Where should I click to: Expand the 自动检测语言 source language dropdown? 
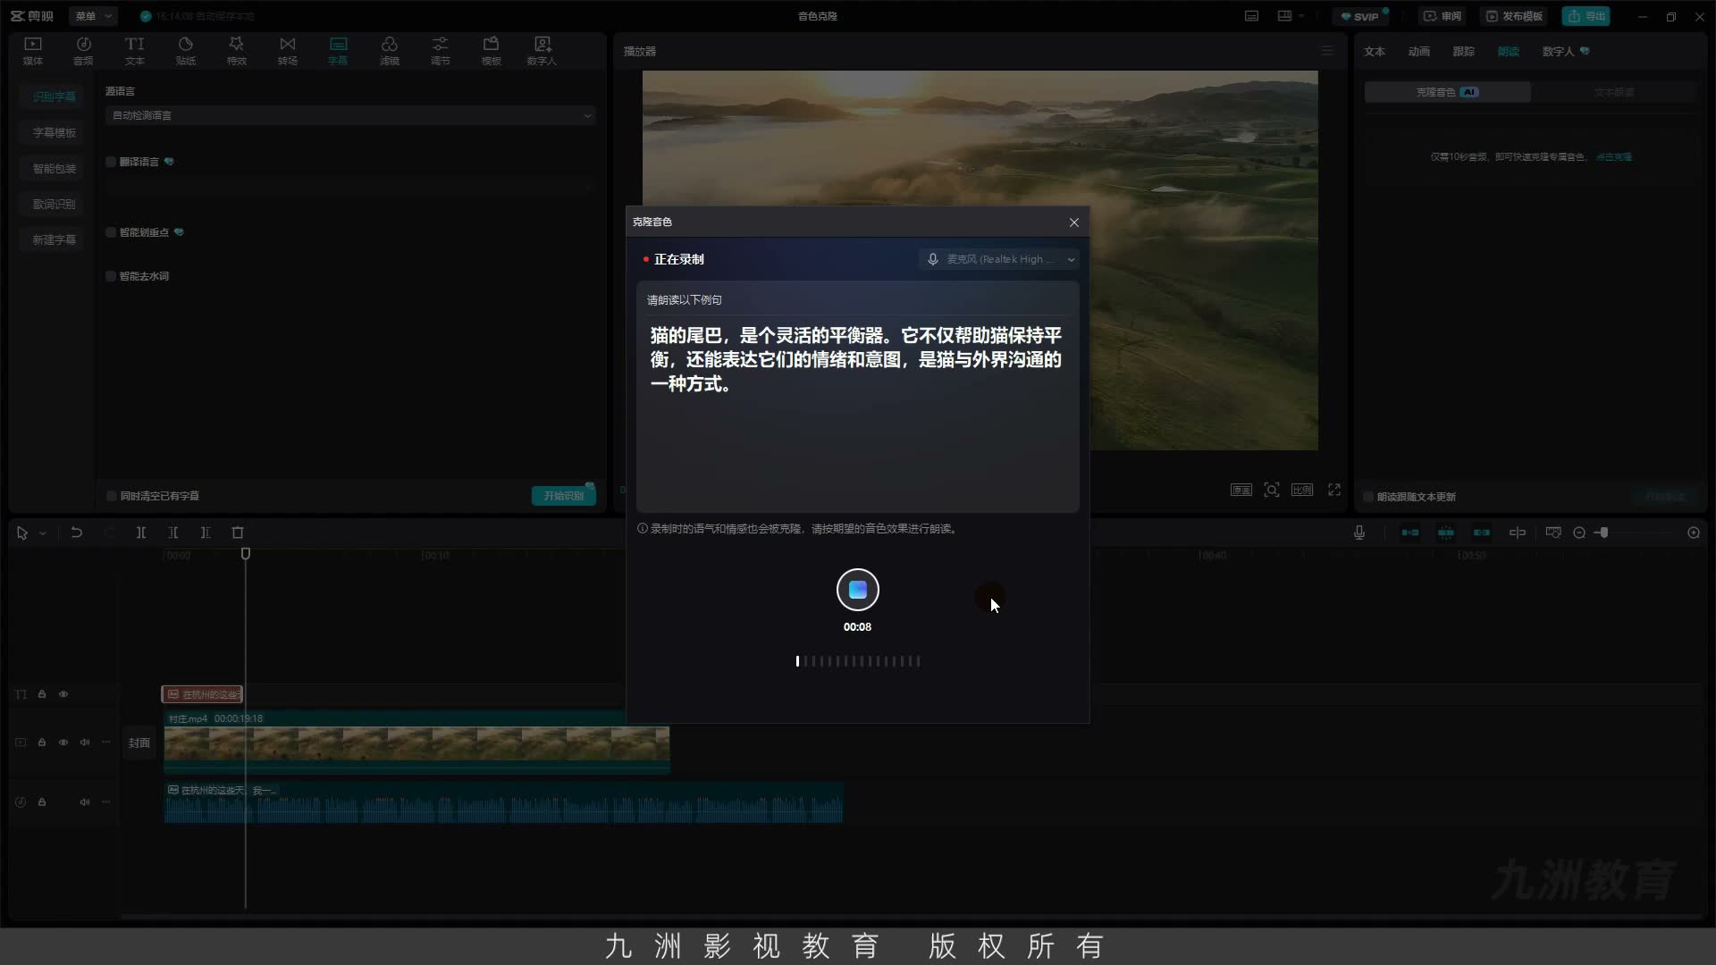(349, 115)
